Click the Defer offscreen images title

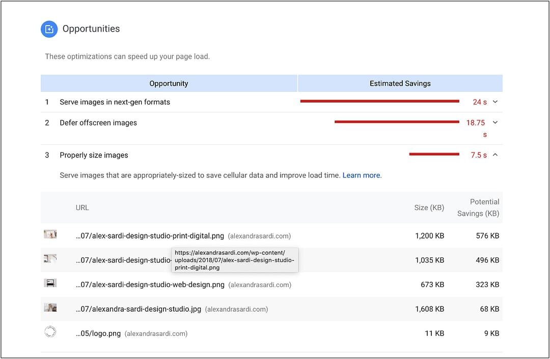pyautogui.click(x=98, y=123)
